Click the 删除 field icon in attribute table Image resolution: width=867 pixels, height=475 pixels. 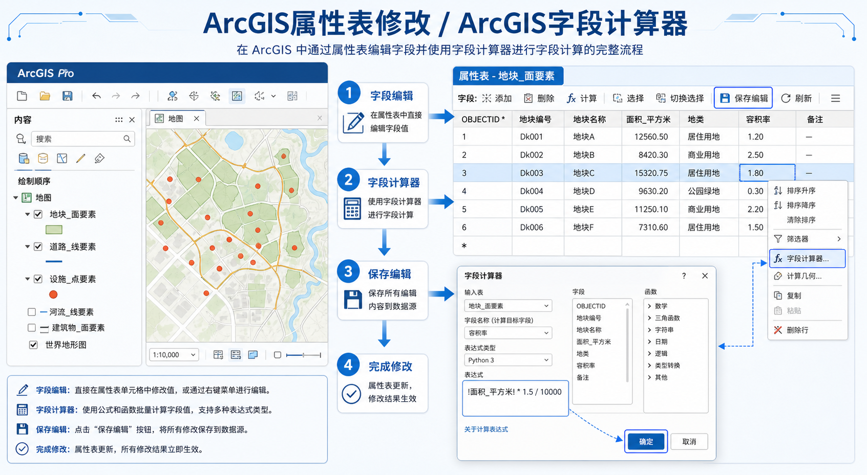pos(528,98)
